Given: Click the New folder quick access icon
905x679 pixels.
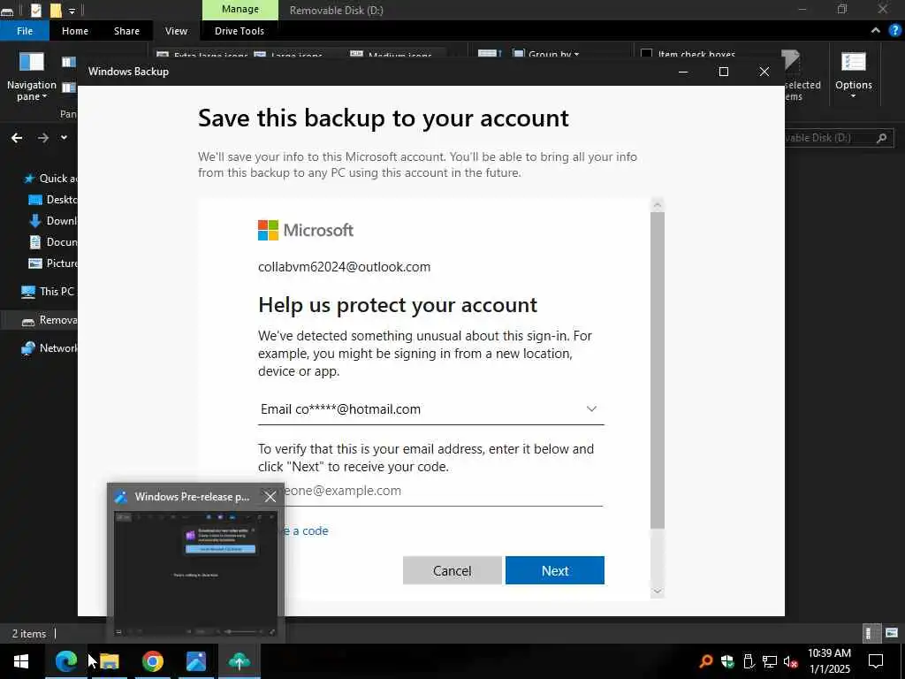Looking at the screenshot, I should click(x=56, y=11).
